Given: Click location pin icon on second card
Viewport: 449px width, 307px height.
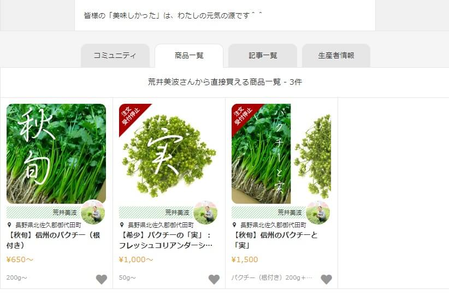Looking at the screenshot, I should pos(122,225).
